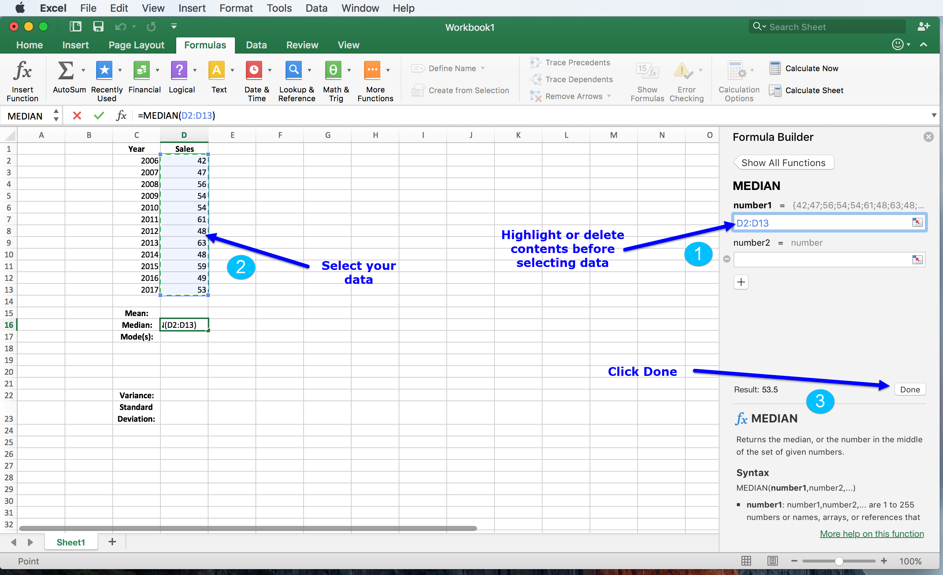Expand the formula bar with right-side arrow
Screen dimensions: 943x575
pos(933,116)
